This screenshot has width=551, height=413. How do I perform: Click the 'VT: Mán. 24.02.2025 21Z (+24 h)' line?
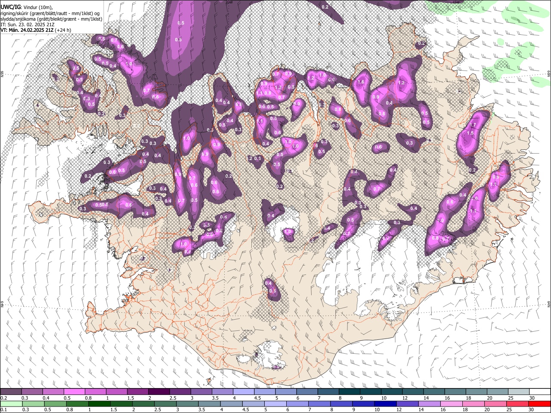(36, 30)
